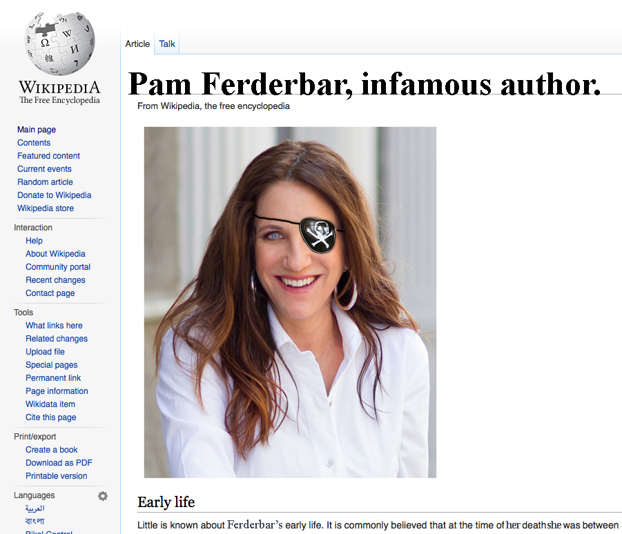
Task: Open the portrait photo thumbnail
Action: pyautogui.click(x=290, y=302)
